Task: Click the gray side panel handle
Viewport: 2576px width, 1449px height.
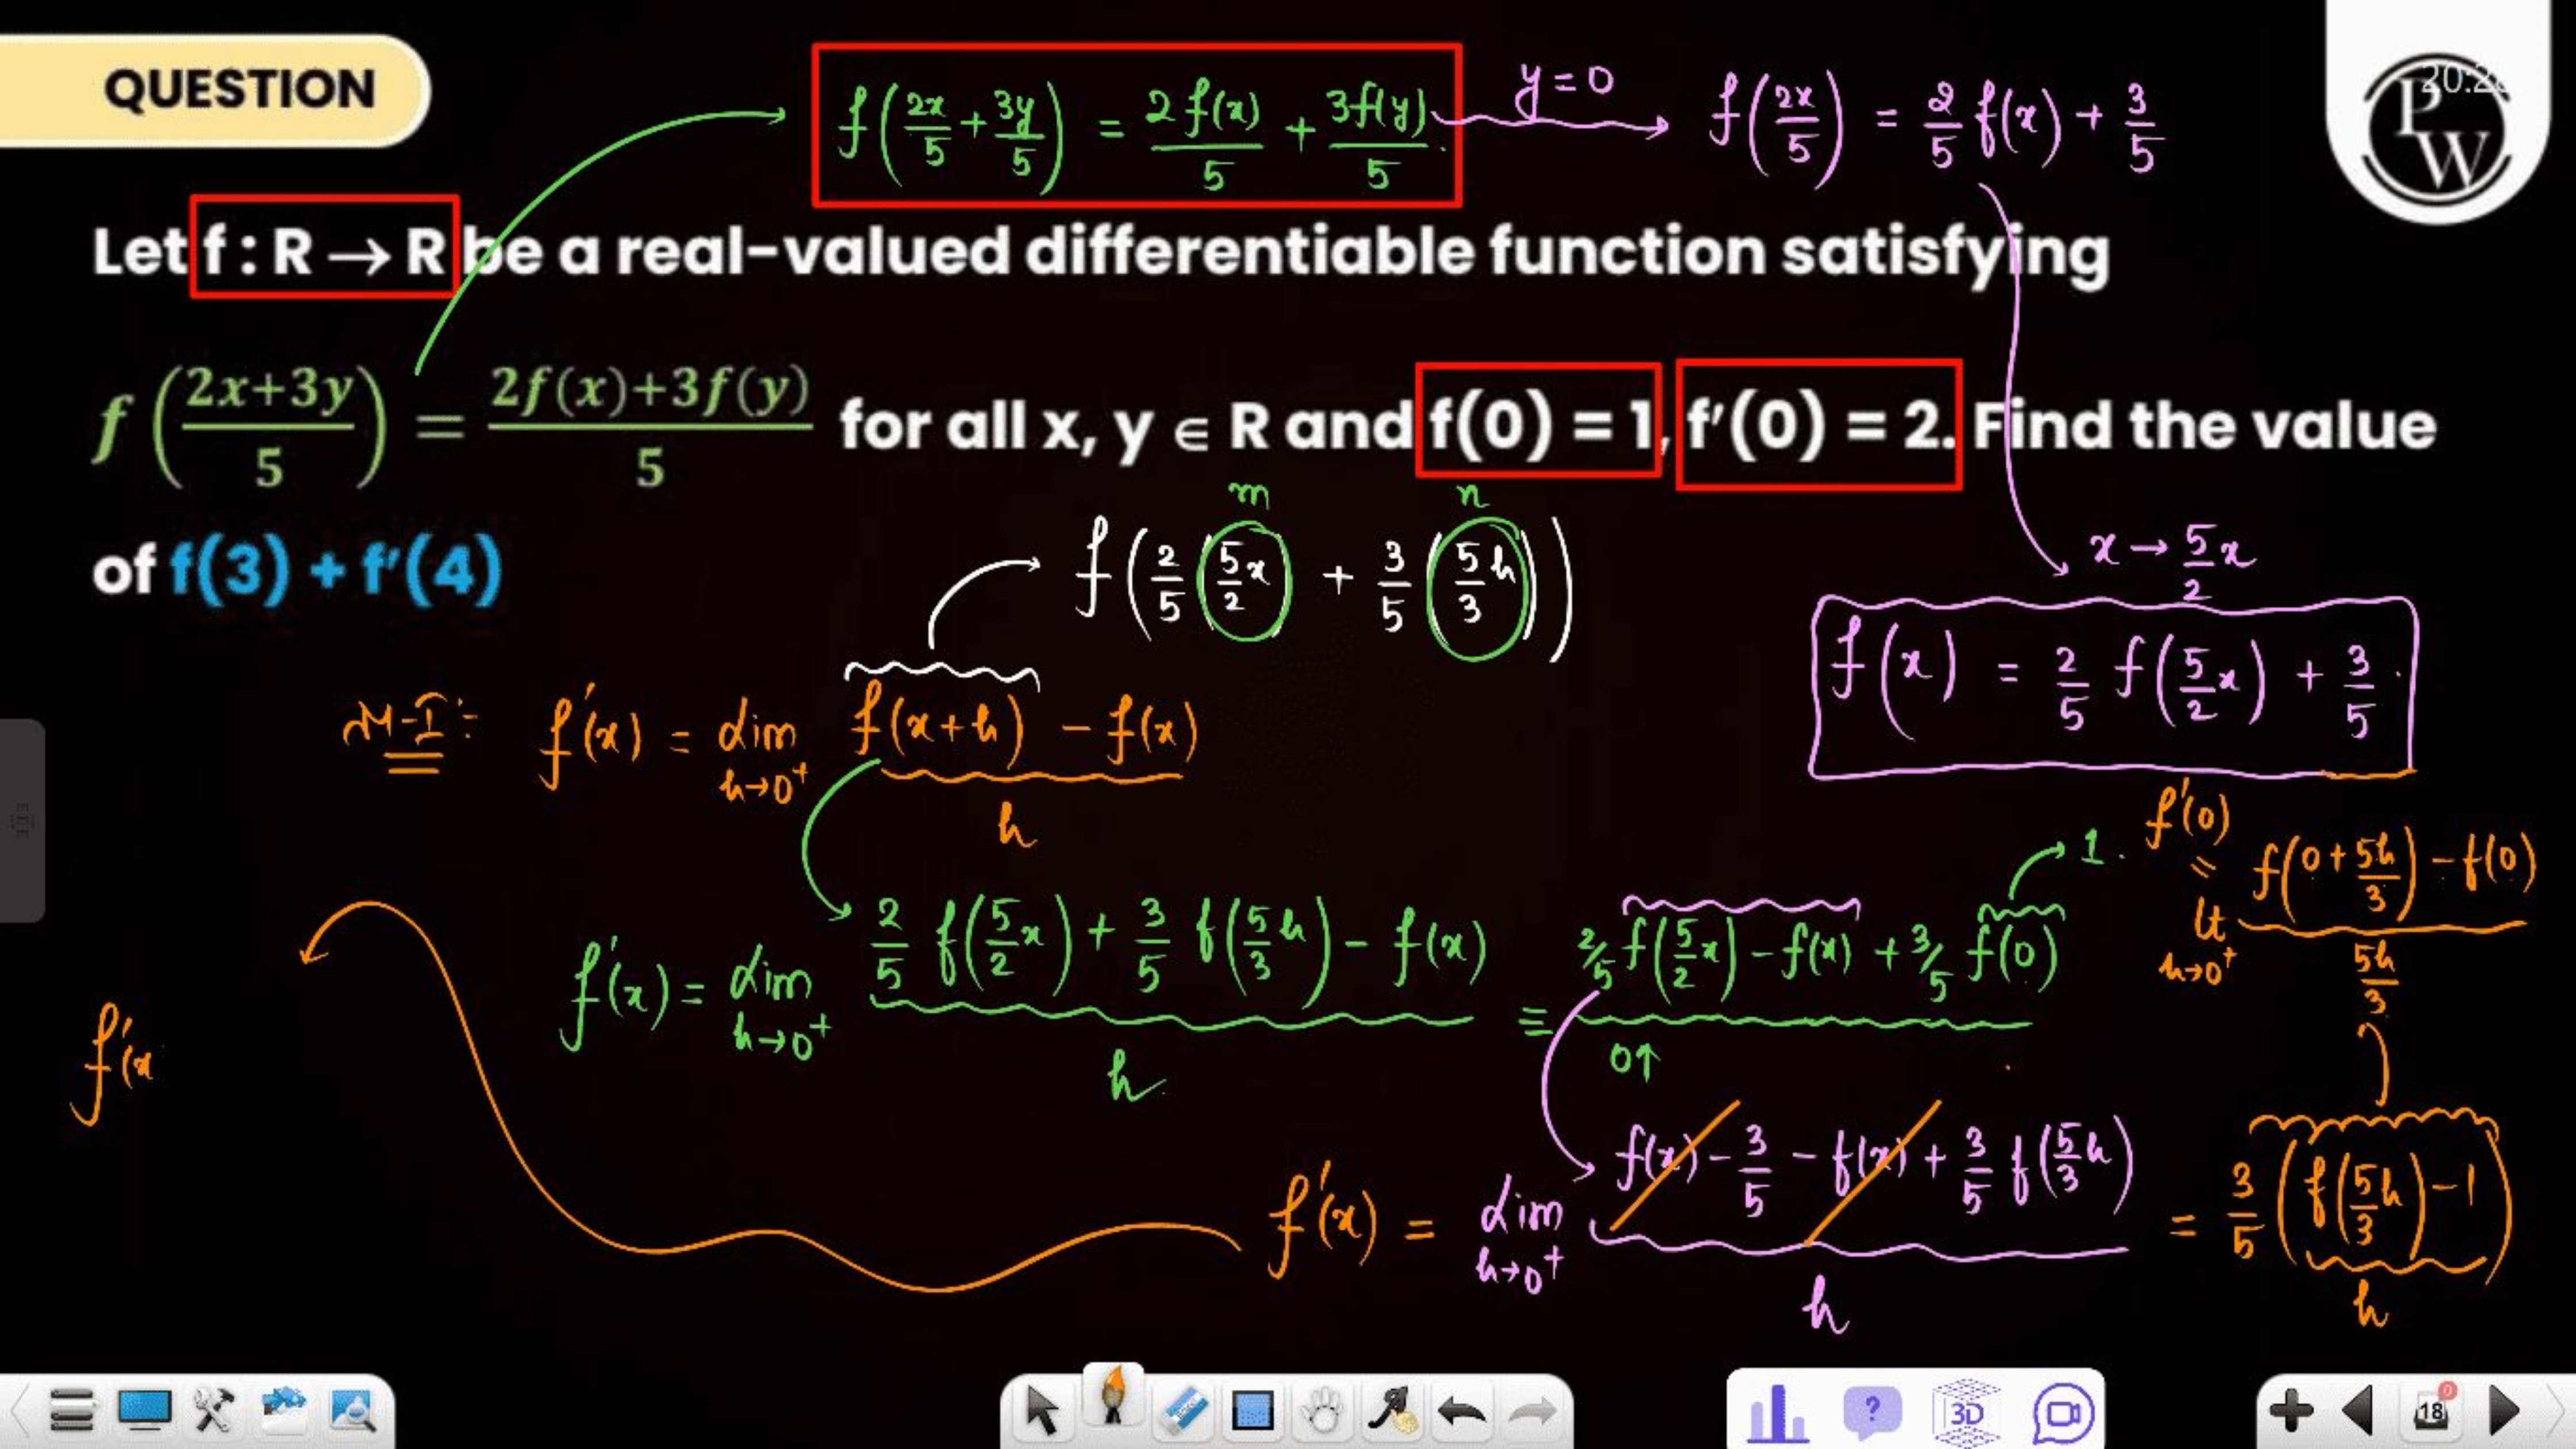Action: 22,821
